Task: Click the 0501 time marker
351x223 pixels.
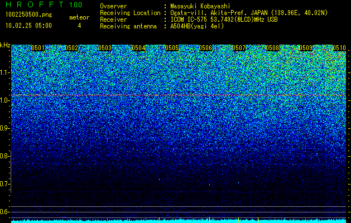Action: (38, 48)
